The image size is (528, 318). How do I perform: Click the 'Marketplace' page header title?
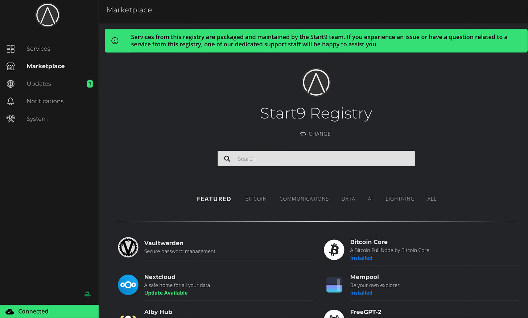129,10
